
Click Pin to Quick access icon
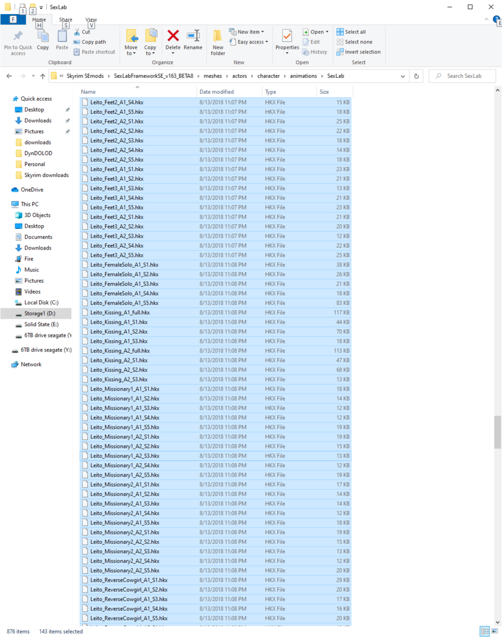tap(18, 37)
